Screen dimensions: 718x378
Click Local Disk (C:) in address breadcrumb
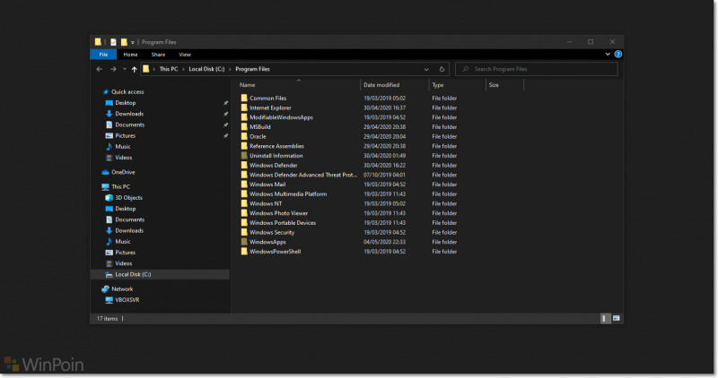[x=206, y=69]
